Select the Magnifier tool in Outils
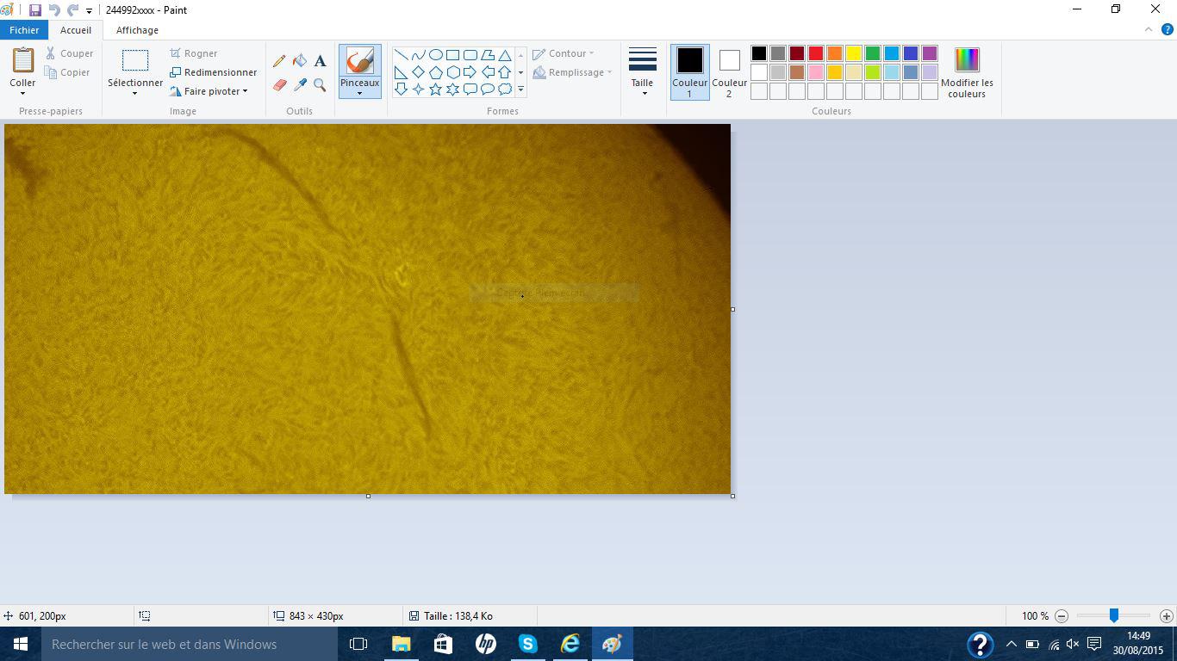 click(x=320, y=85)
